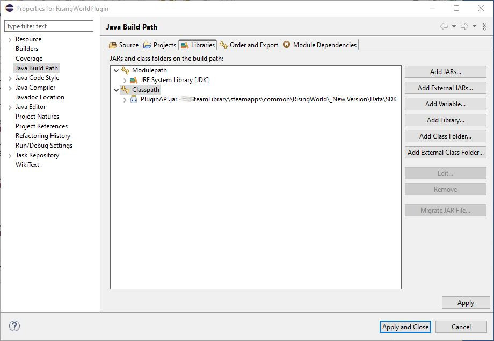494x341 pixels.
Task: Collapse the Classpath tree node
Action: pyautogui.click(x=117, y=90)
